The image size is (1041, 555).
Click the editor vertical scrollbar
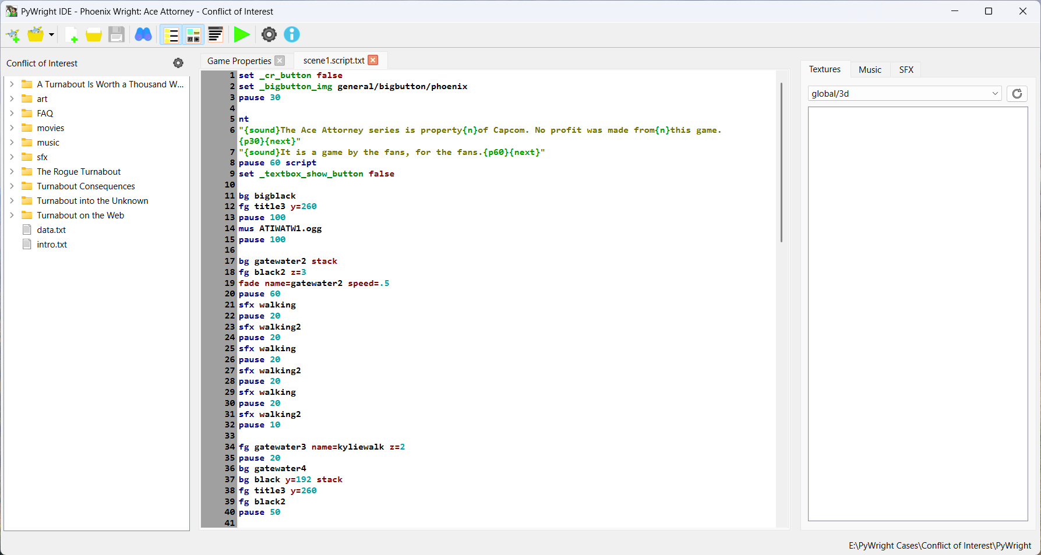[x=781, y=162]
